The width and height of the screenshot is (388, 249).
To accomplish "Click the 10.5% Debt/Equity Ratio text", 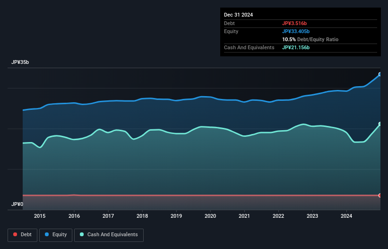I will coord(310,39).
